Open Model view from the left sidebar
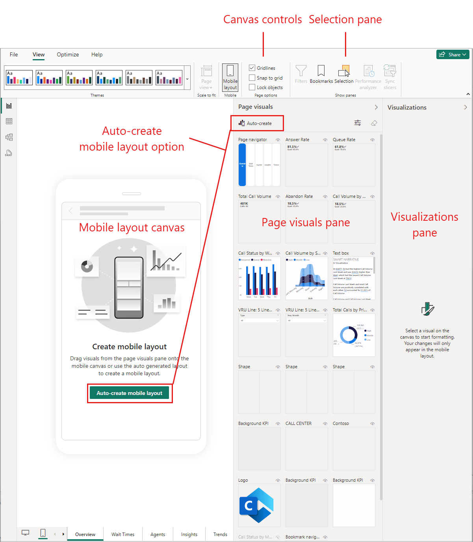 pos(9,137)
